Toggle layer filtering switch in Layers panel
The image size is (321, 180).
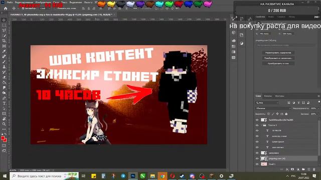click(319, 102)
